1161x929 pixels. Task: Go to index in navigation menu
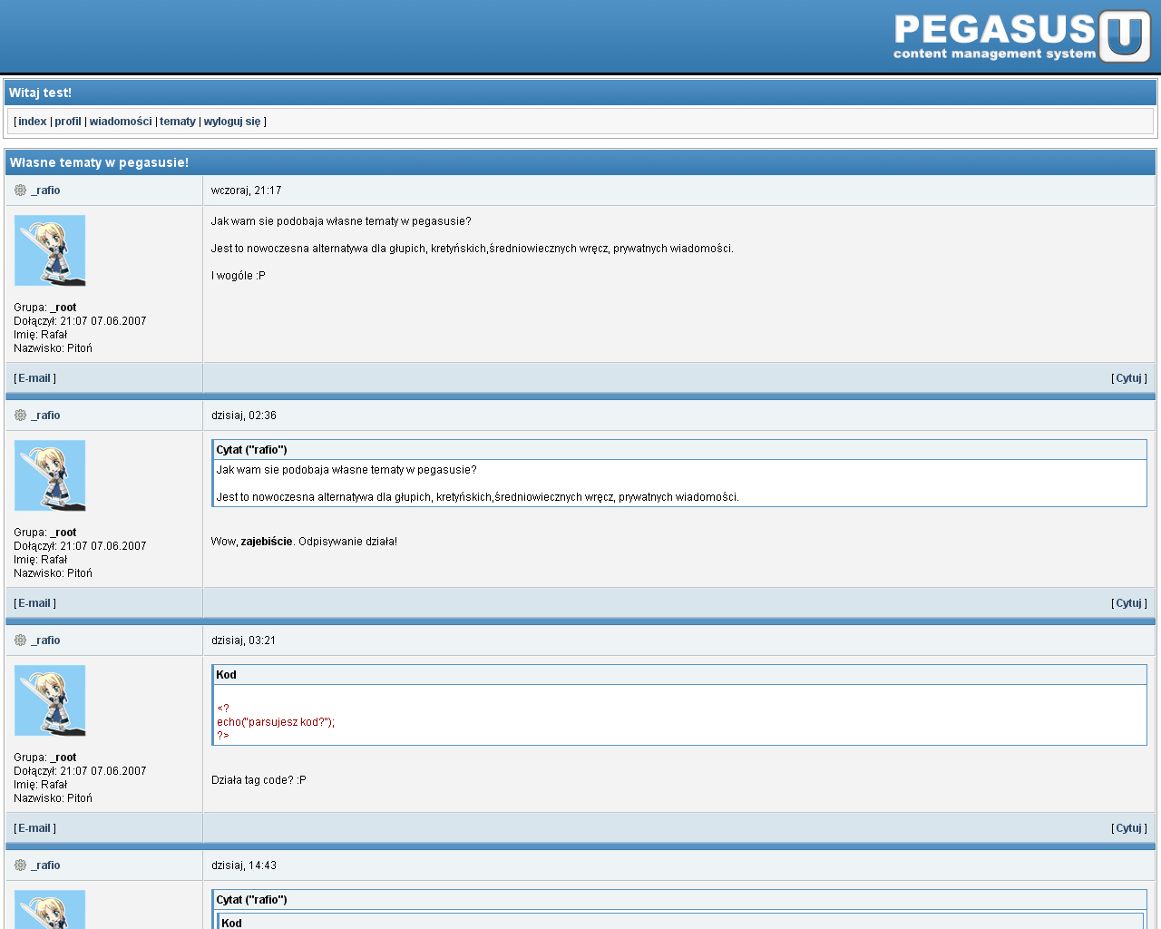(x=33, y=122)
